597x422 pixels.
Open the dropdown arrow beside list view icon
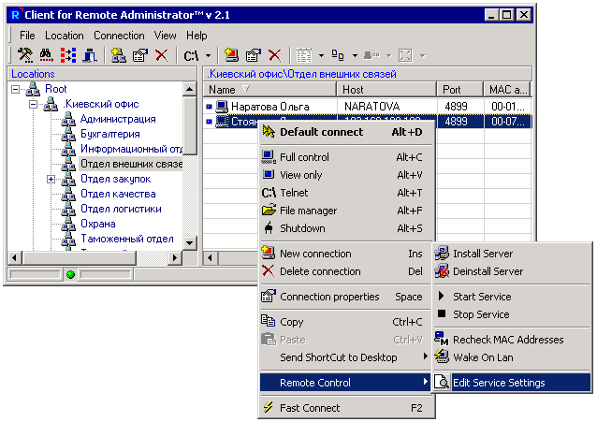(x=321, y=56)
